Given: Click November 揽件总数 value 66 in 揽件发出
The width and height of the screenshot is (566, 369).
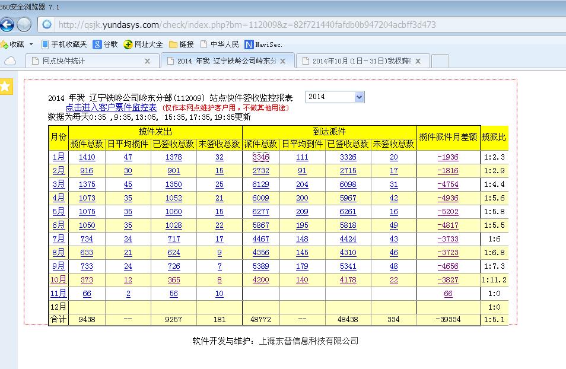Looking at the screenshot, I should click(x=87, y=294).
